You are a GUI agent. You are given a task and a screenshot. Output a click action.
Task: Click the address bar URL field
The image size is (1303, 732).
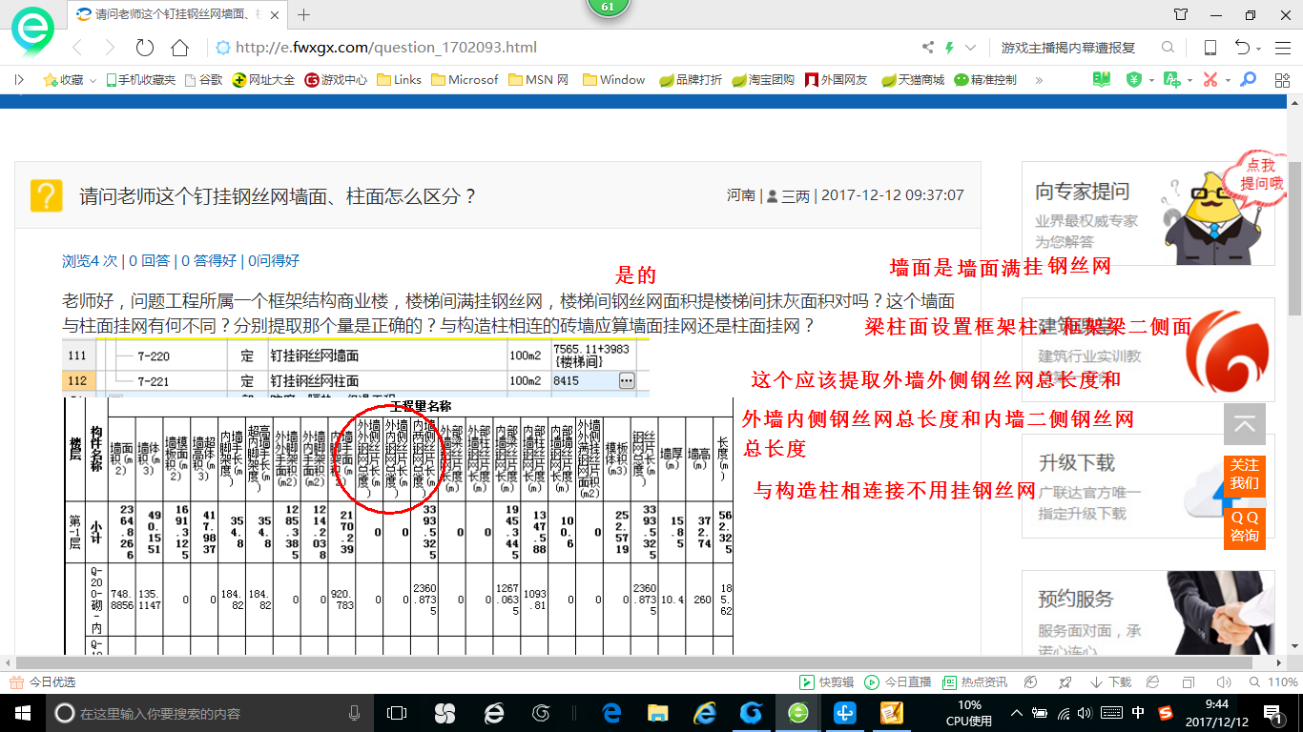[x=563, y=48]
